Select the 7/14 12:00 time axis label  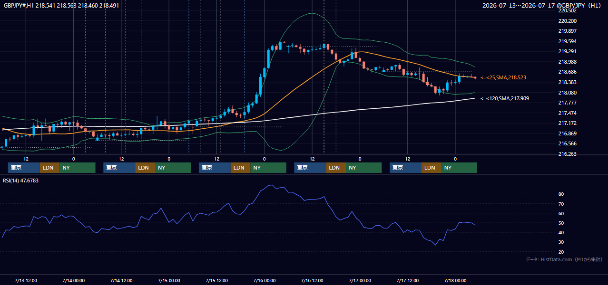click(x=121, y=280)
